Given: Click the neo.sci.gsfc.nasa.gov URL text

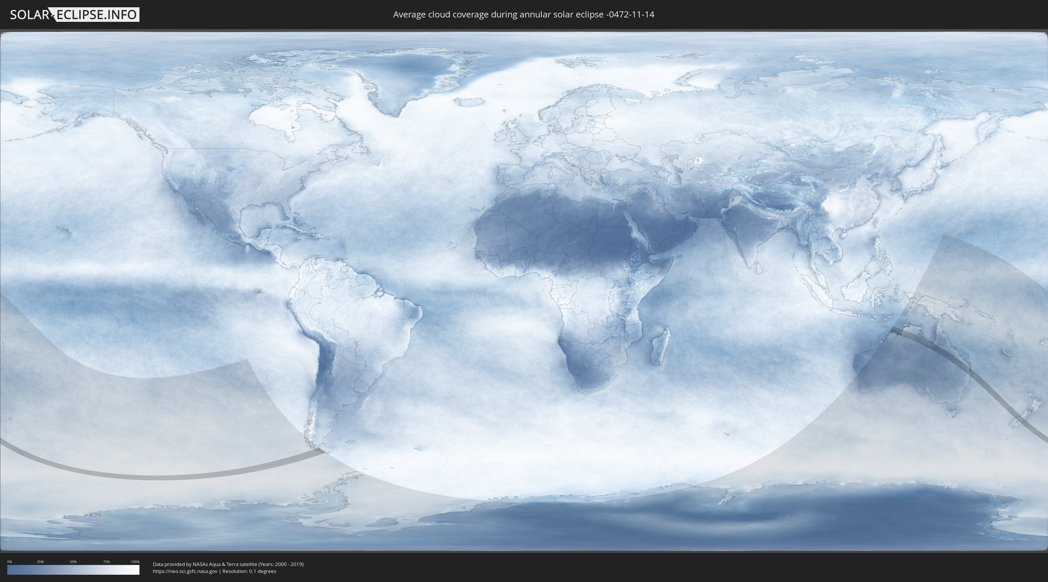Looking at the screenshot, I should point(185,571).
